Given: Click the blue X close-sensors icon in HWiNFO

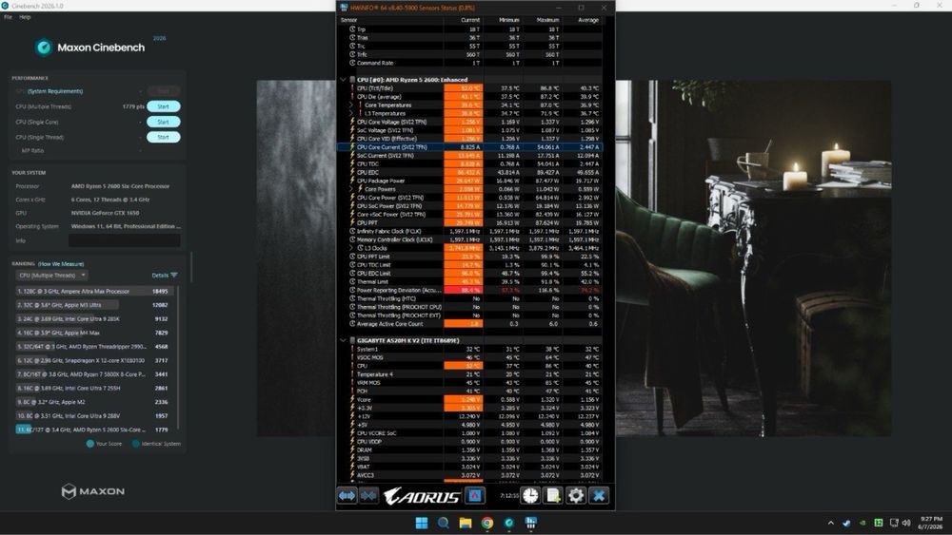Looking at the screenshot, I should coord(599,496).
